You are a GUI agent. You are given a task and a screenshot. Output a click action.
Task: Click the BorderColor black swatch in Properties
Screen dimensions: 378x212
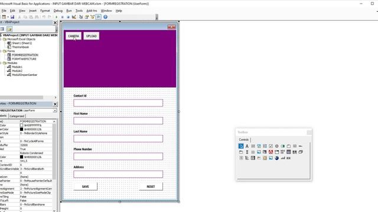coord(21,130)
